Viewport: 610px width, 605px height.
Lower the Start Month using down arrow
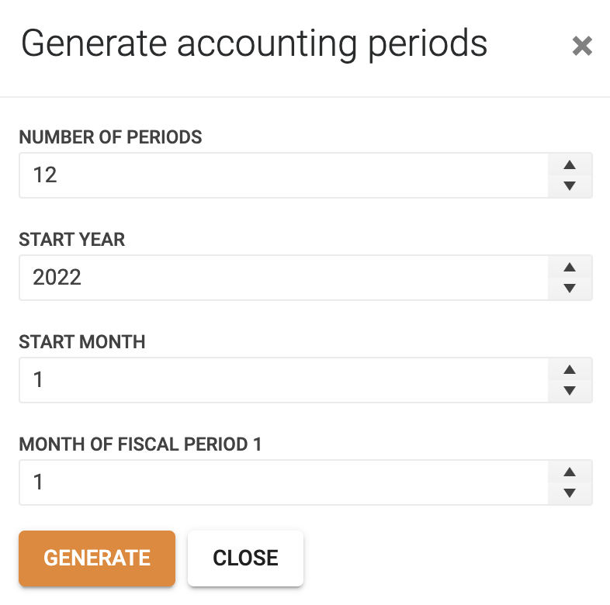click(570, 390)
